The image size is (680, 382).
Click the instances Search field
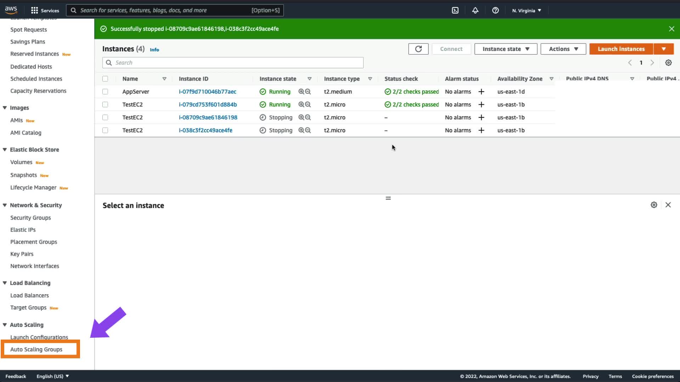pyautogui.click(x=233, y=63)
